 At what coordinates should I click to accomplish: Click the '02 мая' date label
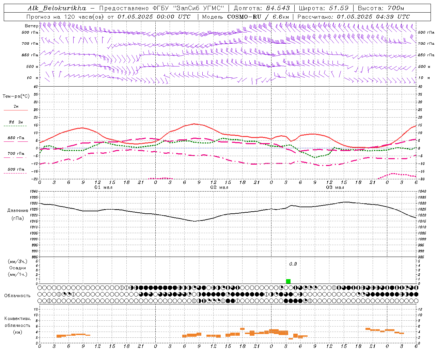[219, 187]
